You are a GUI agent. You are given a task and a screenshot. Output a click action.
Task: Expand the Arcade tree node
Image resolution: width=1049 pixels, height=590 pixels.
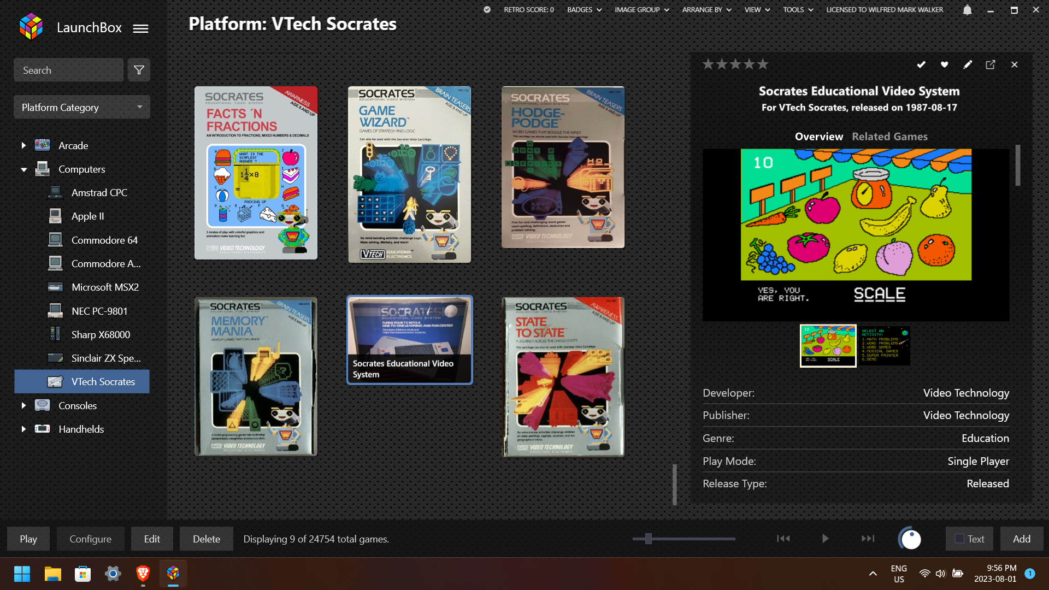point(23,145)
